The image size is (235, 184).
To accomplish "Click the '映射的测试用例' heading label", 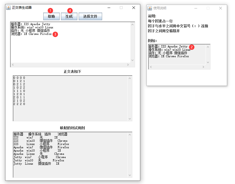I will tap(72, 128).
